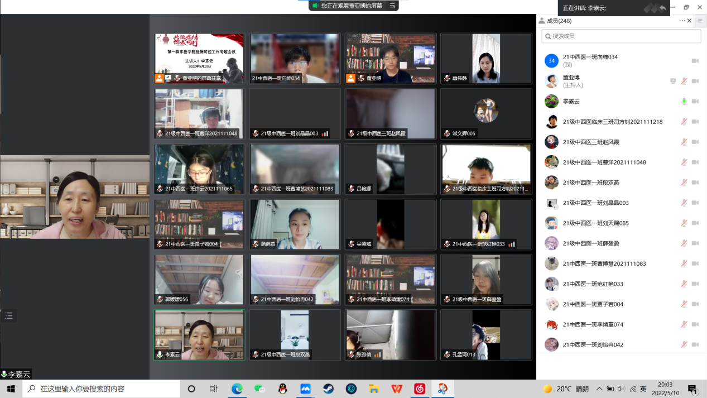Click the 搜索成员 search box
The width and height of the screenshot is (707, 398).
[x=621, y=36]
